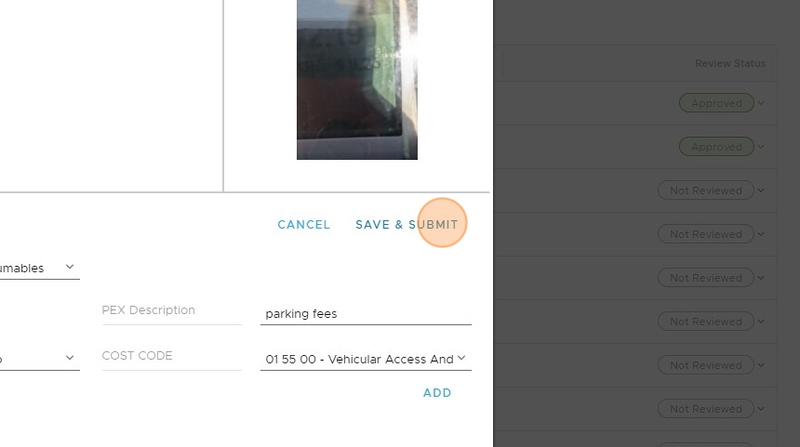Click the SAVE & SUBMIT button
Viewport: 800px width, 447px height.
(x=407, y=225)
